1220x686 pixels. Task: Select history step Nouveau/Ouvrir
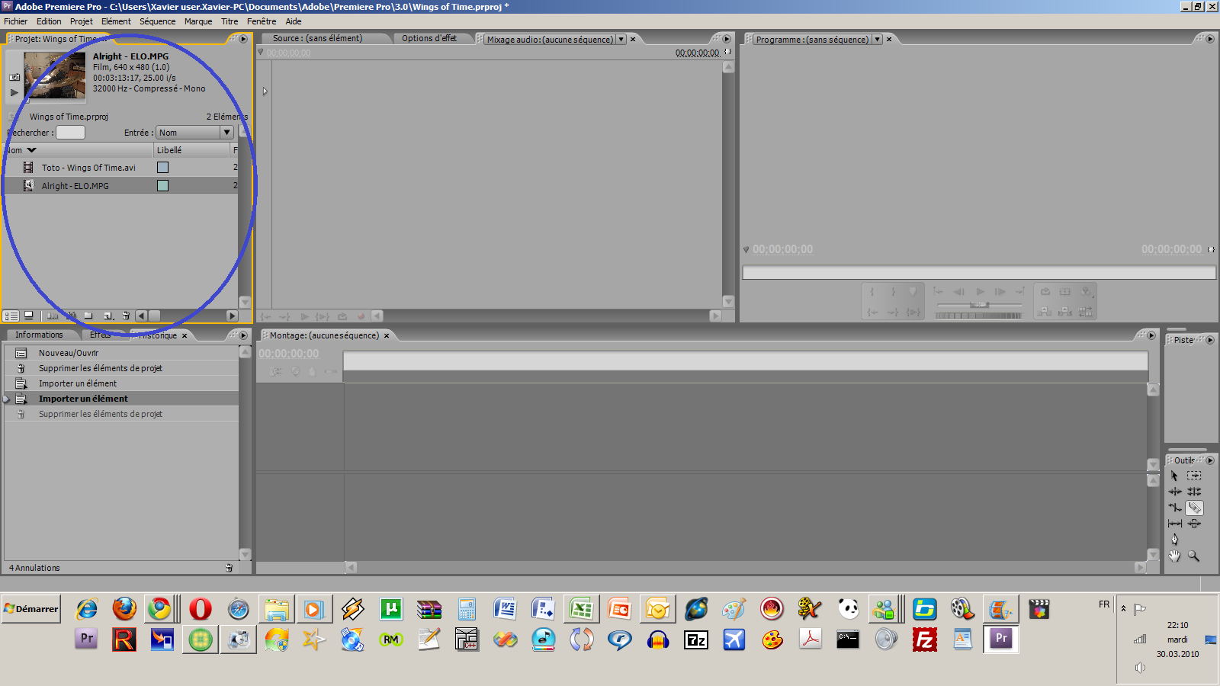[x=122, y=353]
